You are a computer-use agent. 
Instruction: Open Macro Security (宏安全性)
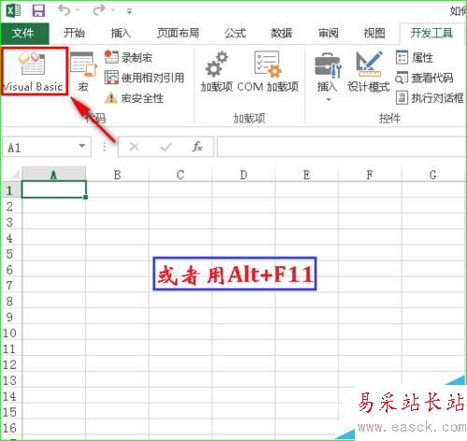pos(134,98)
